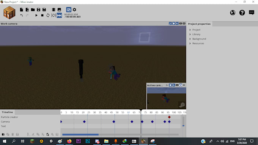This screenshot has height=145, width=258.
Task: Select Camera keyframe near frame 92
Action: (x=165, y=121)
